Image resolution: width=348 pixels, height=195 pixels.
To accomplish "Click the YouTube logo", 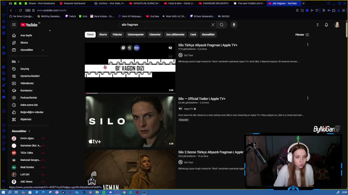I will tap(30, 25).
